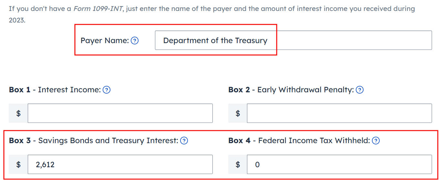Image resolution: width=442 pixels, height=183 pixels.
Task: Click the "Payer Name:" label
Action: click(105, 41)
